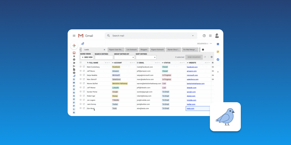Open the amazon.com website link

pos(192,71)
